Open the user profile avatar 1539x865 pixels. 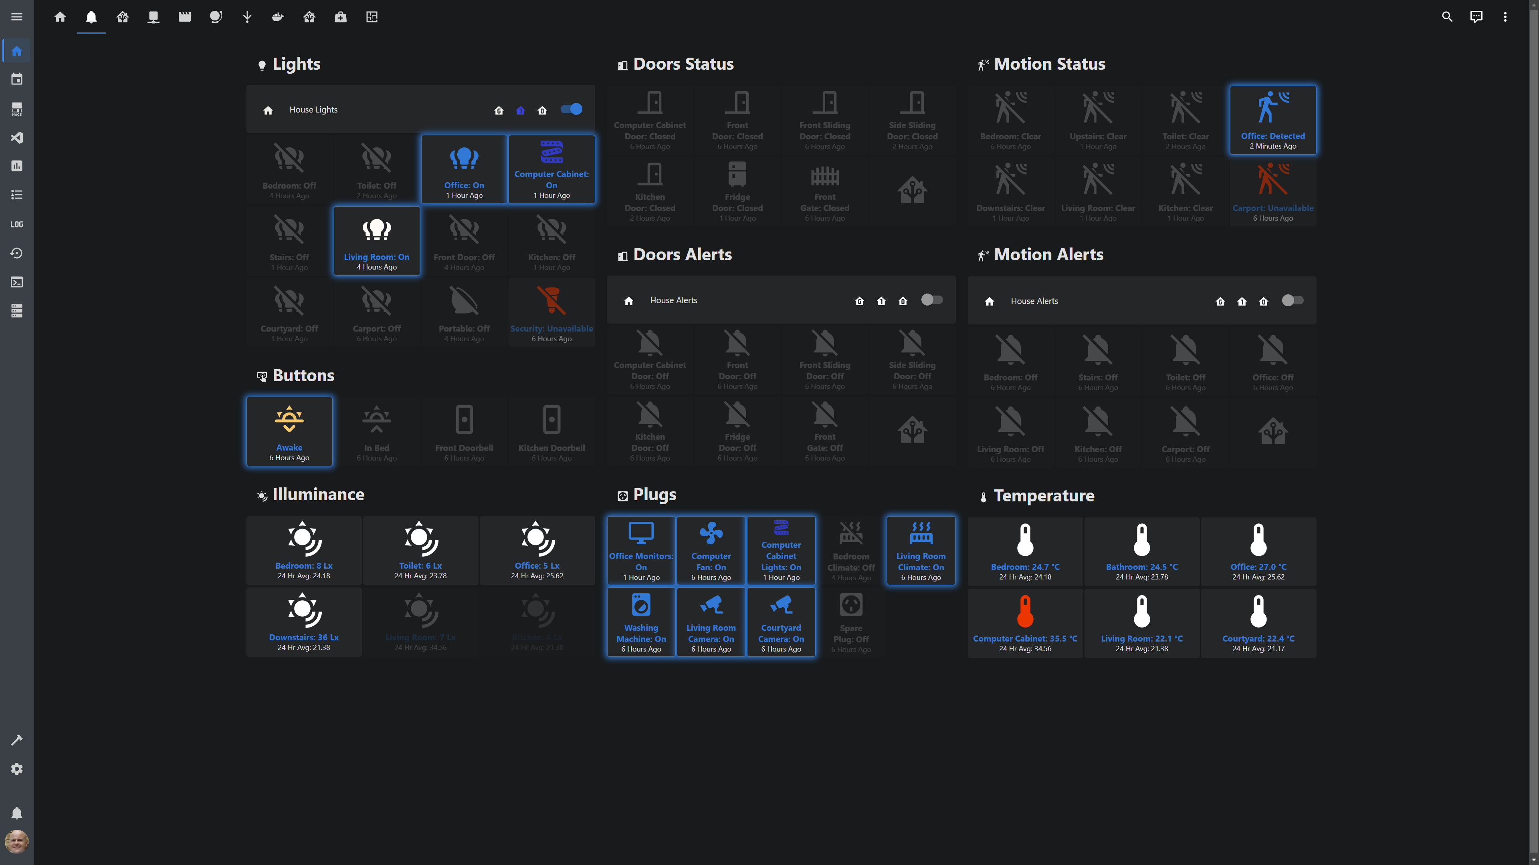[x=17, y=842]
